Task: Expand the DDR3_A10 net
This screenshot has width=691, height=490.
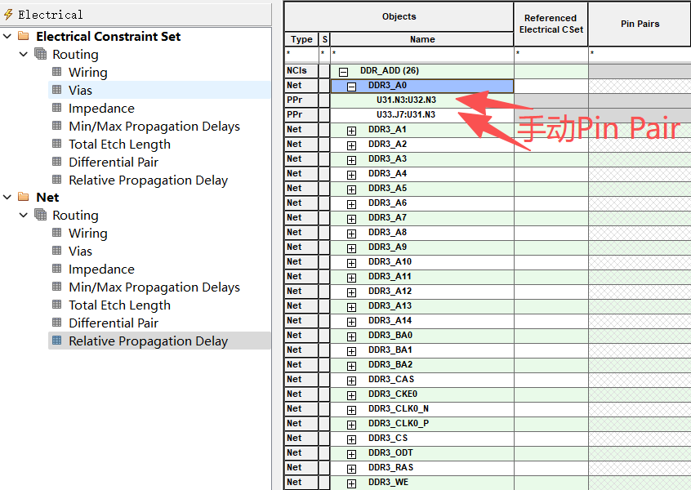Action: (351, 263)
